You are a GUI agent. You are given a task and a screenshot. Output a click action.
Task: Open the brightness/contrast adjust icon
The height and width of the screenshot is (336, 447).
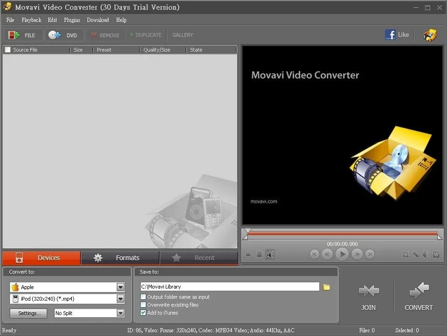426,254
